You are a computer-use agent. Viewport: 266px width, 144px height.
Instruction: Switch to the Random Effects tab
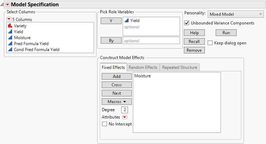click(x=143, y=67)
